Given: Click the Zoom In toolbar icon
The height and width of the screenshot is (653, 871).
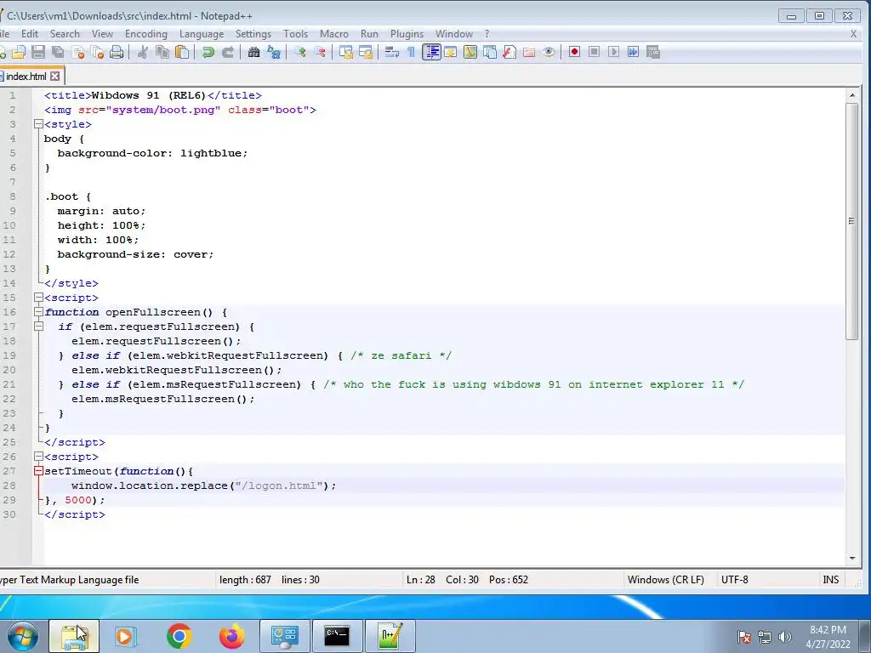Looking at the screenshot, I should point(300,52).
